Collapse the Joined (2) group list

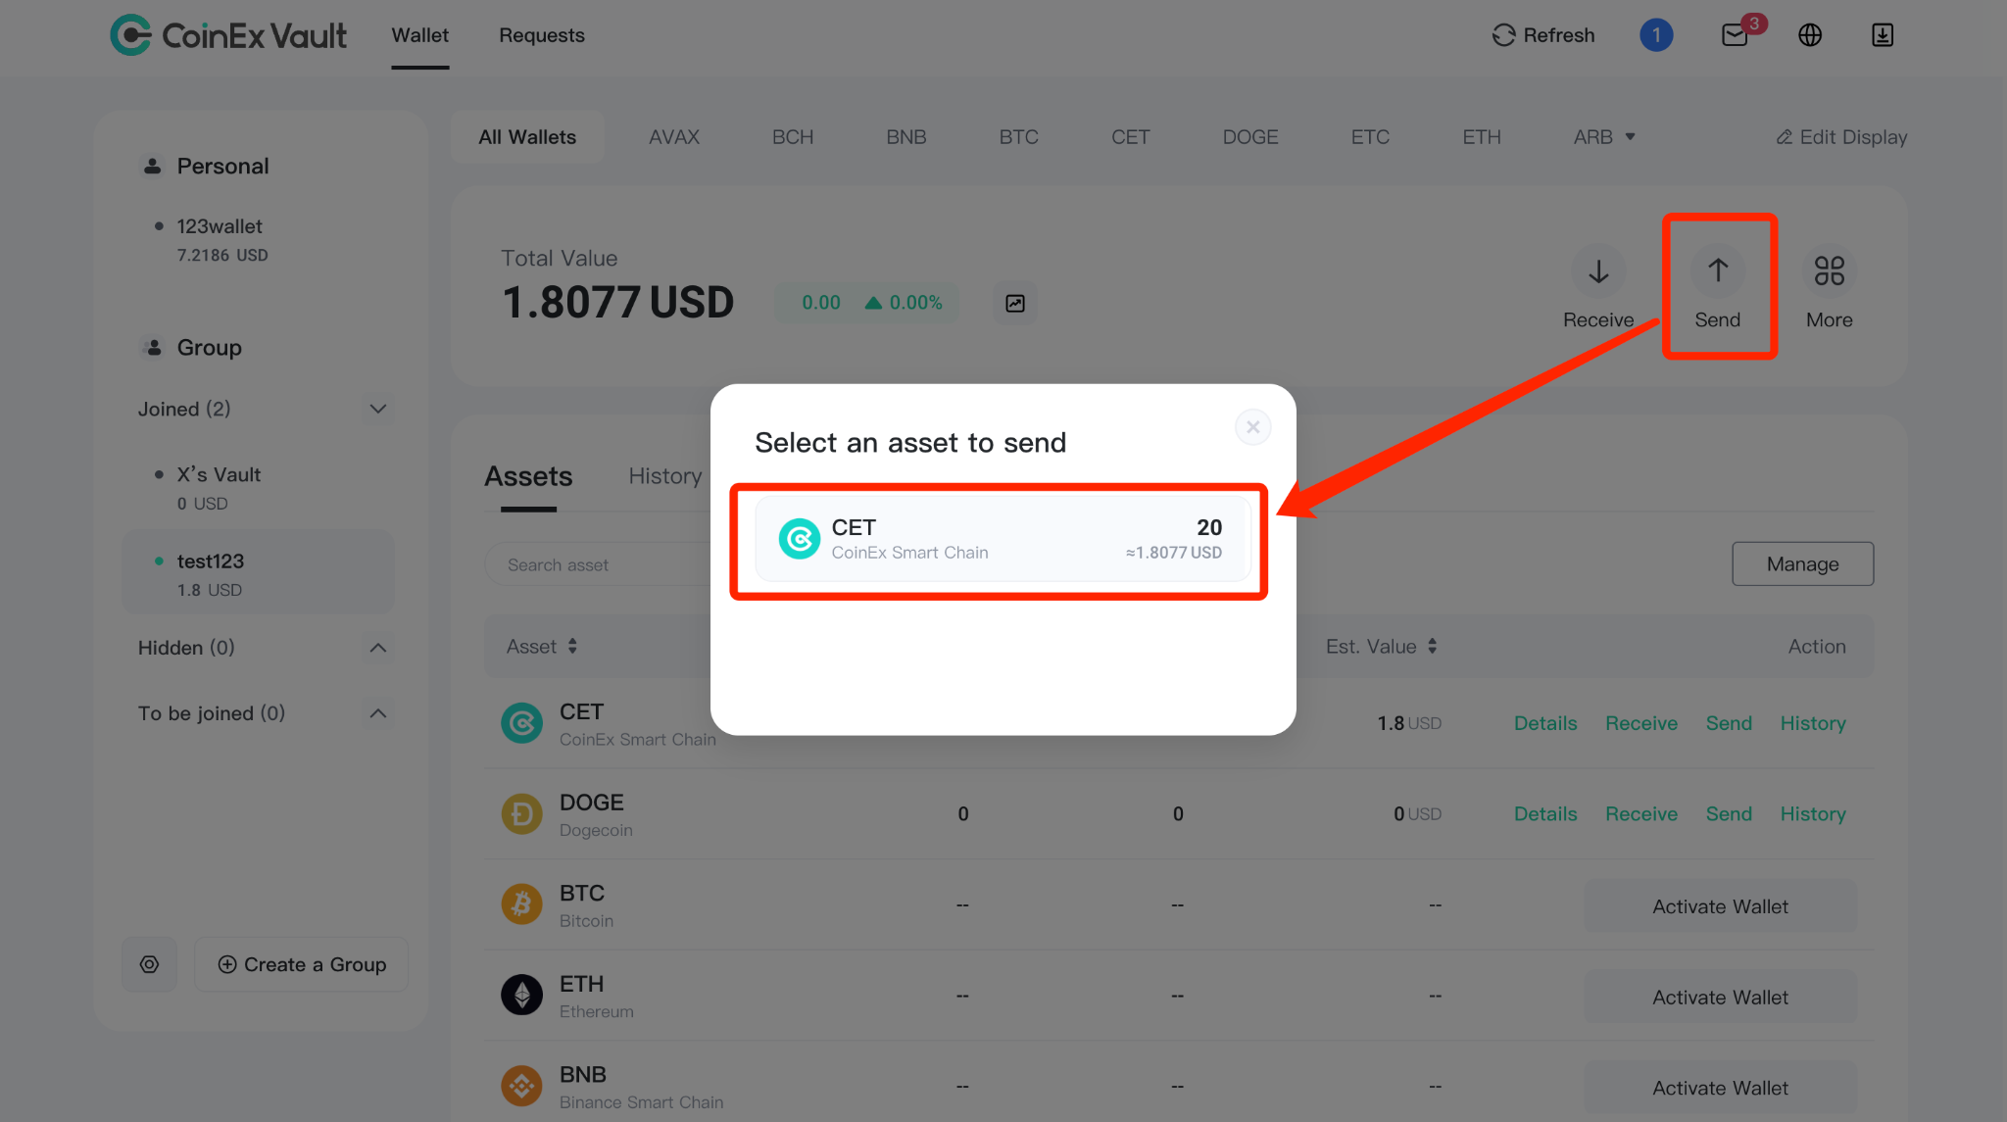[377, 409]
